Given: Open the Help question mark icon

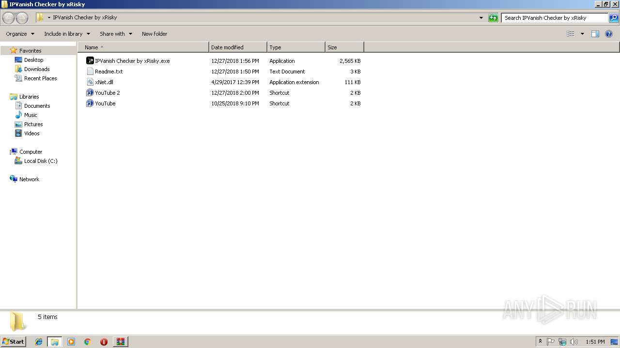Looking at the screenshot, I should [x=609, y=34].
